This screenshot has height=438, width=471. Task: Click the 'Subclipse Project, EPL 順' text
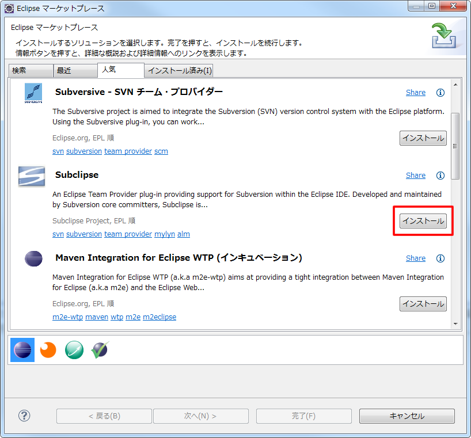[94, 220]
